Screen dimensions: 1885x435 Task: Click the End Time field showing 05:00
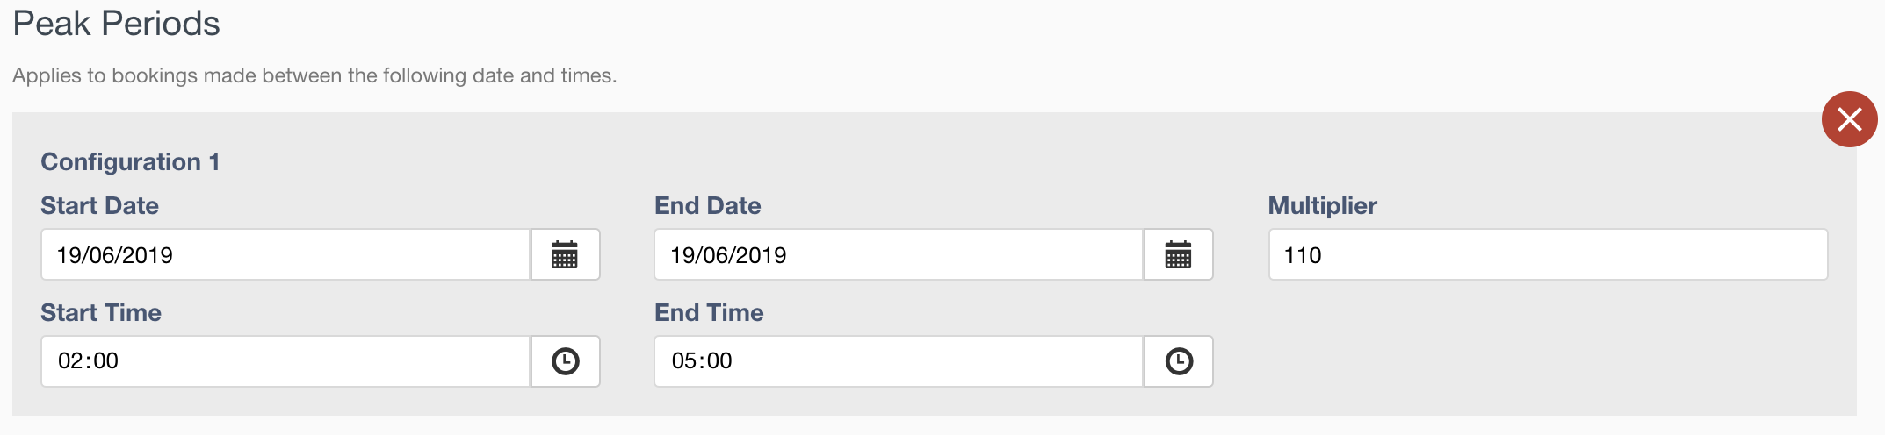click(x=899, y=361)
